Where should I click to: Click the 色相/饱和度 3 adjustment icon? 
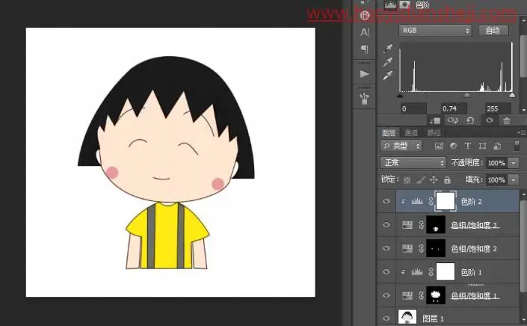pyautogui.click(x=407, y=224)
